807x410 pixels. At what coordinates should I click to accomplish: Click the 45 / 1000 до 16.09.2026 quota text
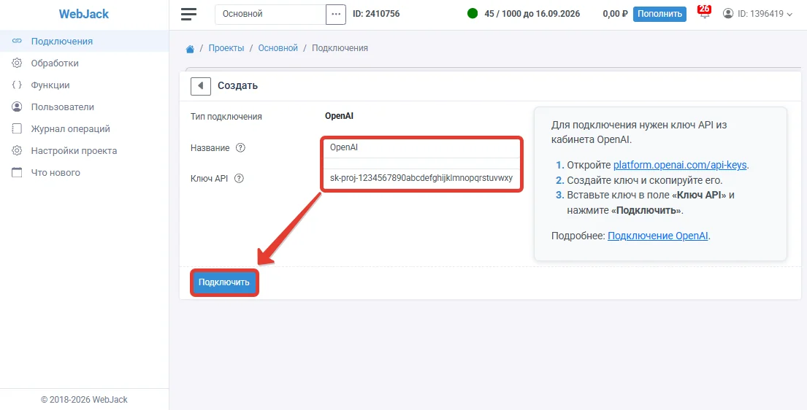[532, 14]
